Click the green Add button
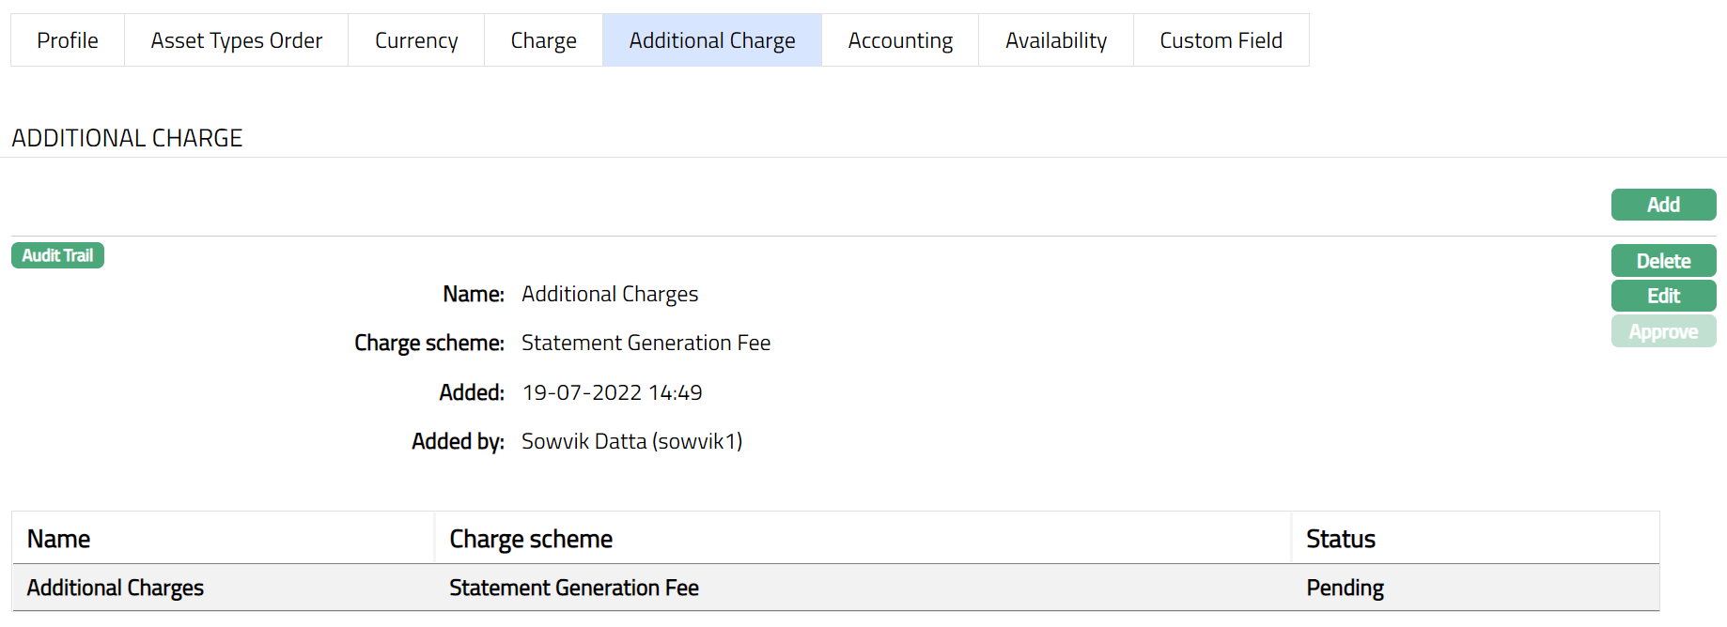The height and width of the screenshot is (627, 1727). (1662, 205)
